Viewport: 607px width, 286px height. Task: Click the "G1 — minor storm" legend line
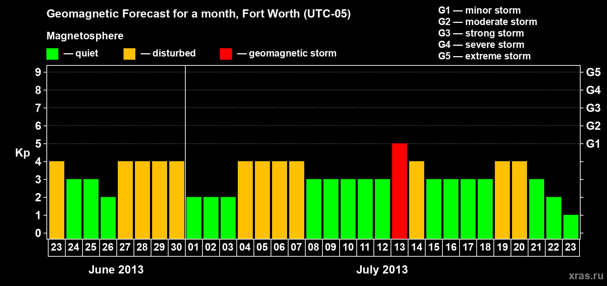480,10
